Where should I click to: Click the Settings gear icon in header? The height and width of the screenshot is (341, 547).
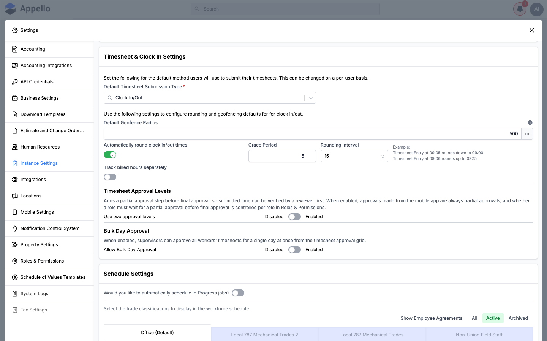15,30
